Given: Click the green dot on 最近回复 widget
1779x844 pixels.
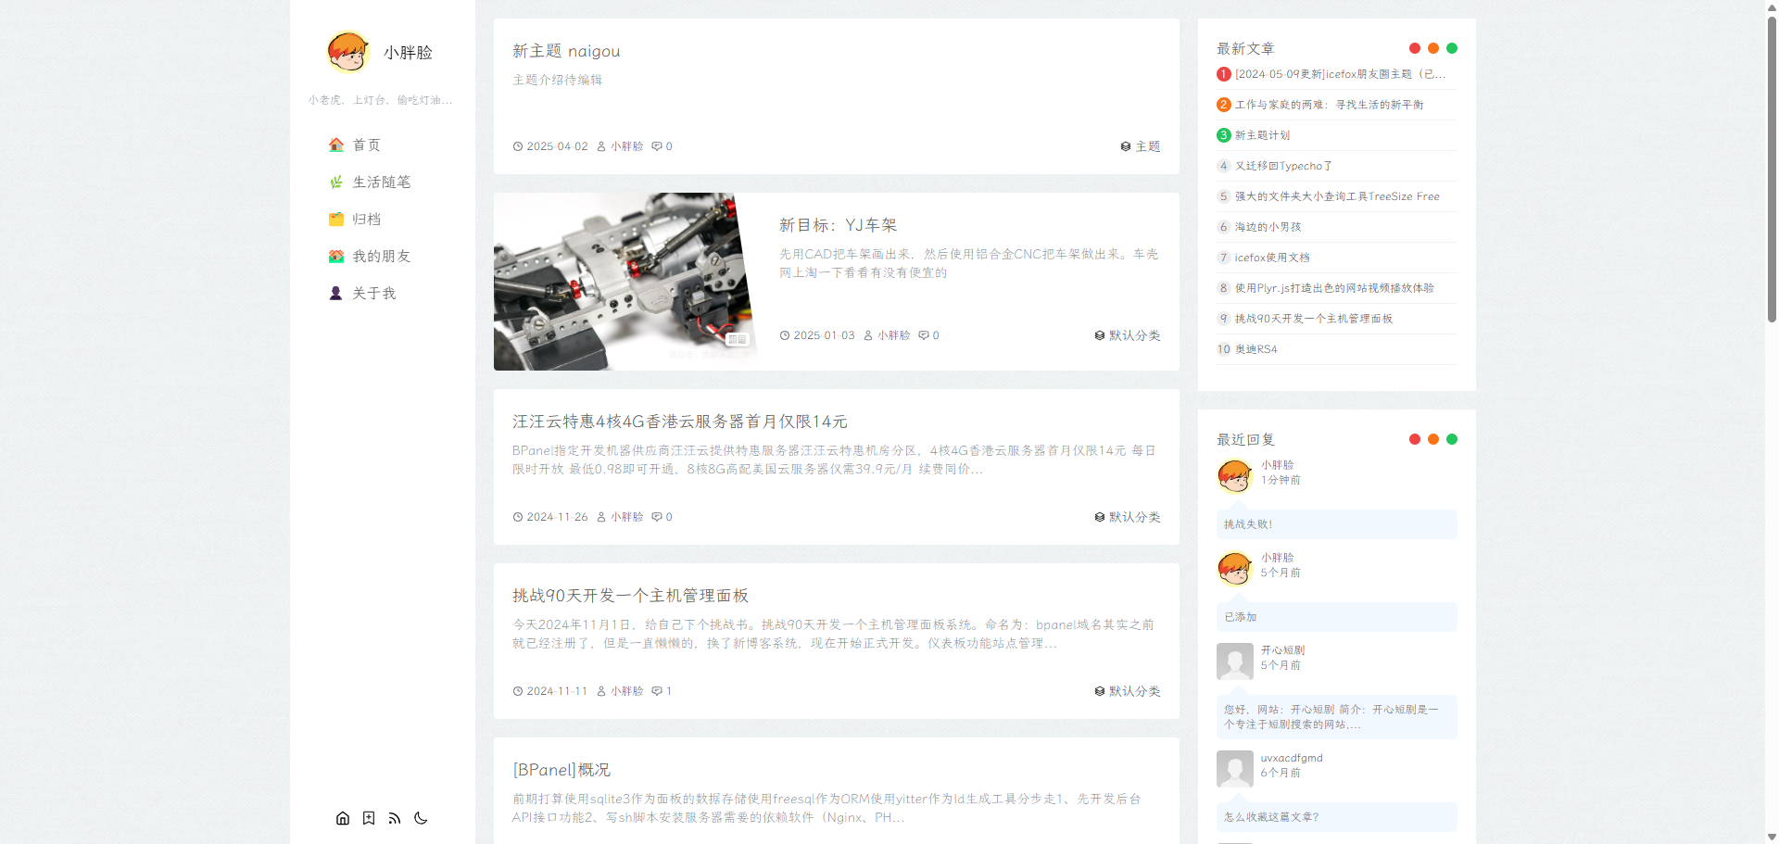Looking at the screenshot, I should tap(1452, 439).
